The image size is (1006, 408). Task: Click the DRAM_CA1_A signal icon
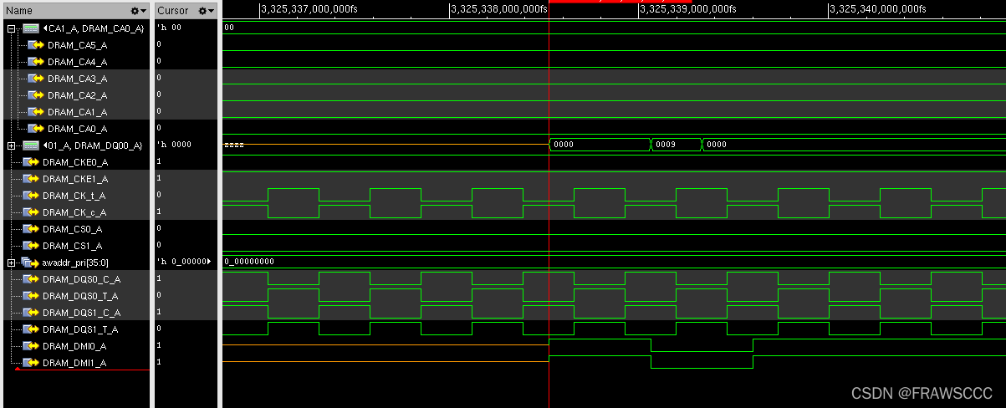click(x=36, y=112)
